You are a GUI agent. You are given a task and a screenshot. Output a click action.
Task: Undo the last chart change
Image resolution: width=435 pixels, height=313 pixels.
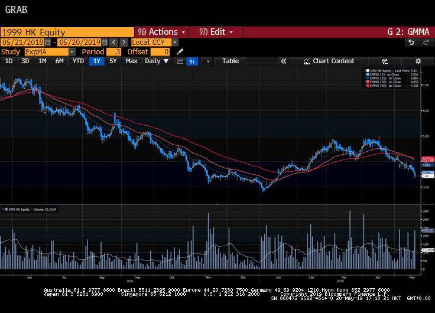coord(411,42)
